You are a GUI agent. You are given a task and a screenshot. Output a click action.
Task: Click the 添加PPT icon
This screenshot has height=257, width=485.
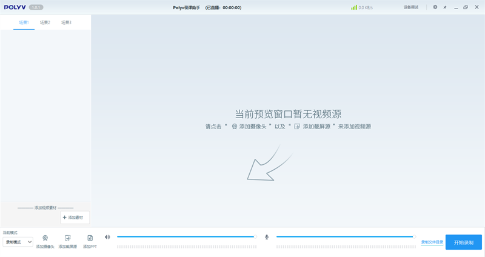90,238
